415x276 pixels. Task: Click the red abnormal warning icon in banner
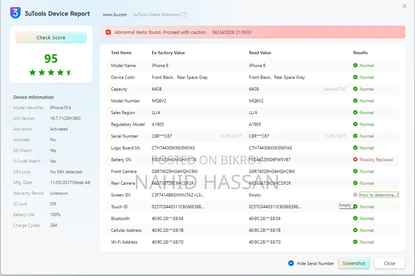click(x=108, y=32)
